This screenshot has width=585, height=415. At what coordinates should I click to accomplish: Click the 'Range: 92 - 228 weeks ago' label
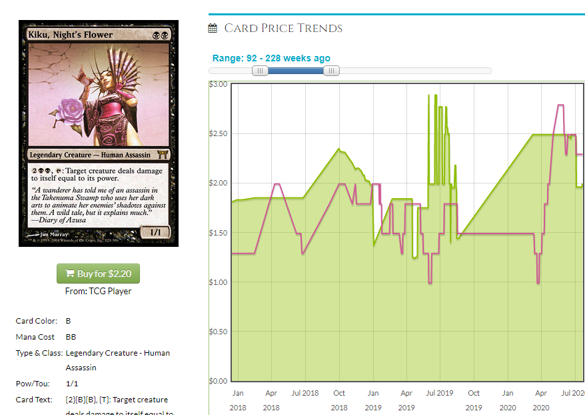point(271,58)
